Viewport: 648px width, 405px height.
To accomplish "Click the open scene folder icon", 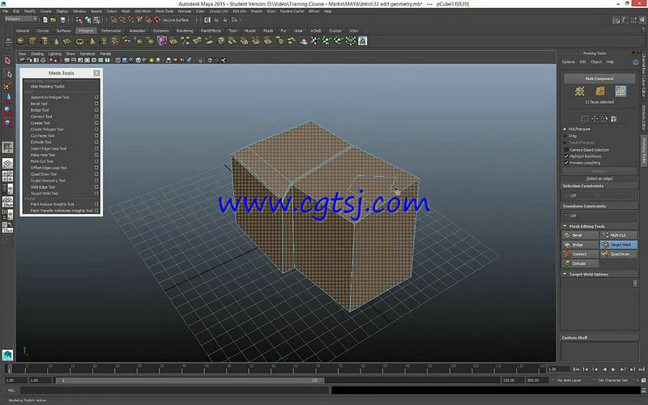I will click(x=53, y=19).
